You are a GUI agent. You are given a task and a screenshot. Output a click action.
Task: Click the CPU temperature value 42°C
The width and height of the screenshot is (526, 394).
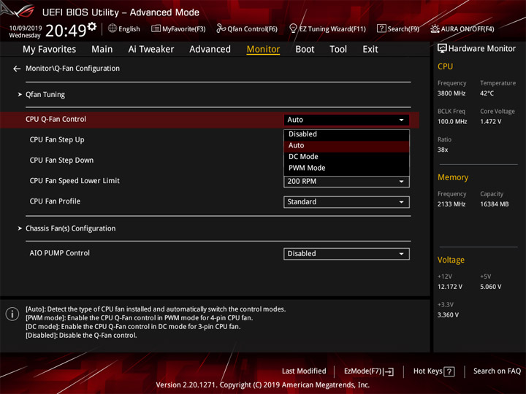487,93
